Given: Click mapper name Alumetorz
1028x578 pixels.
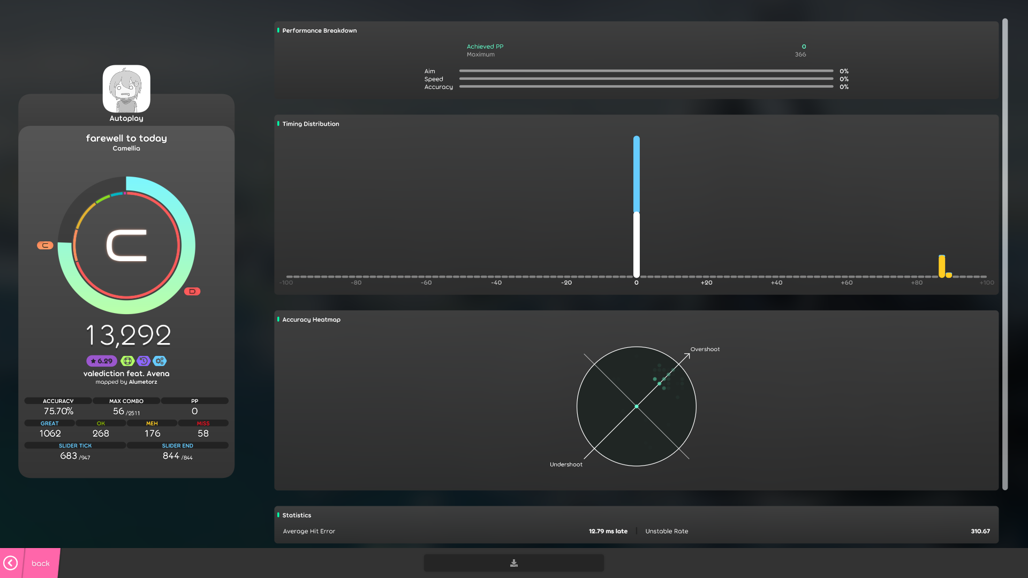Looking at the screenshot, I should coord(143,382).
